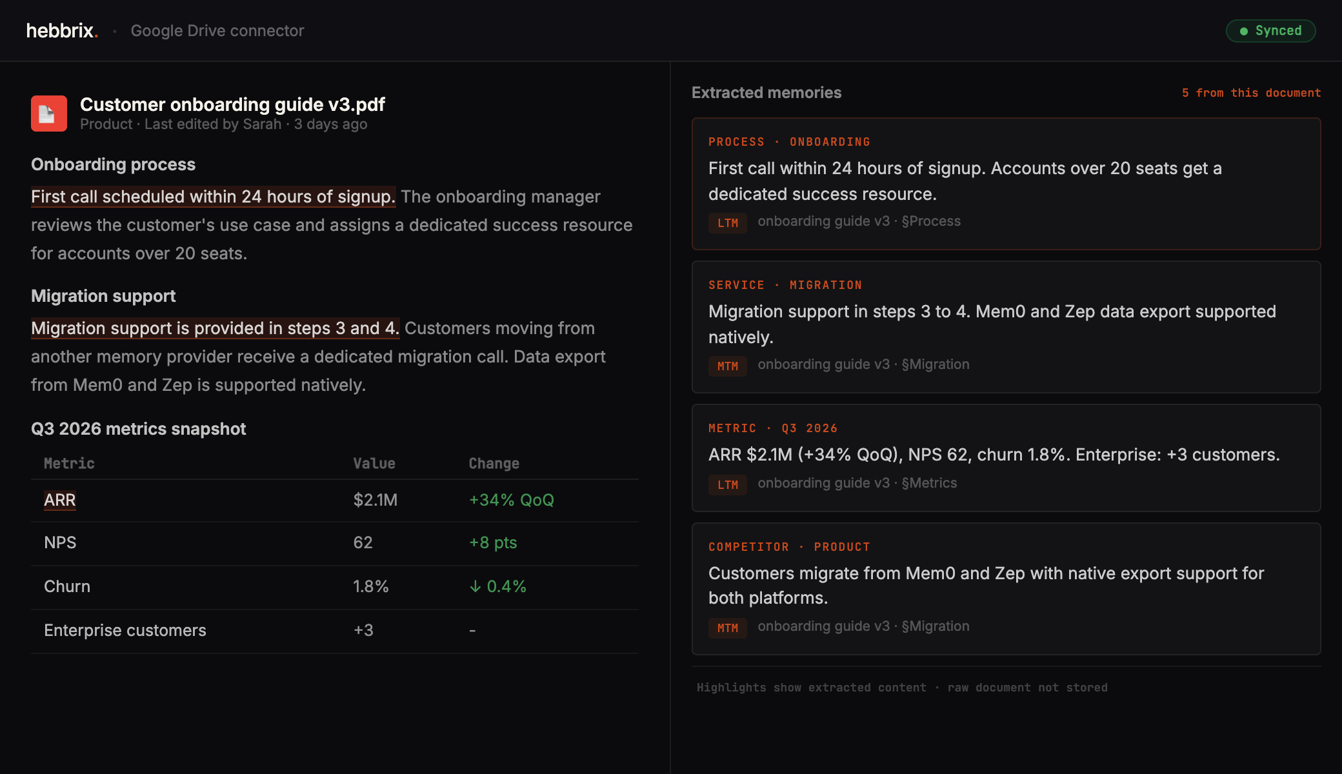Click the NPS value 62

coord(363,542)
